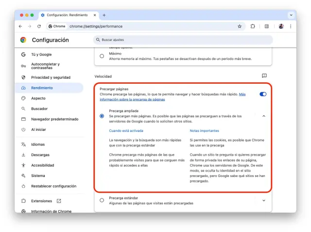Open the side panel icon in toolbar
This screenshot has width=311, height=232.
(267, 26)
